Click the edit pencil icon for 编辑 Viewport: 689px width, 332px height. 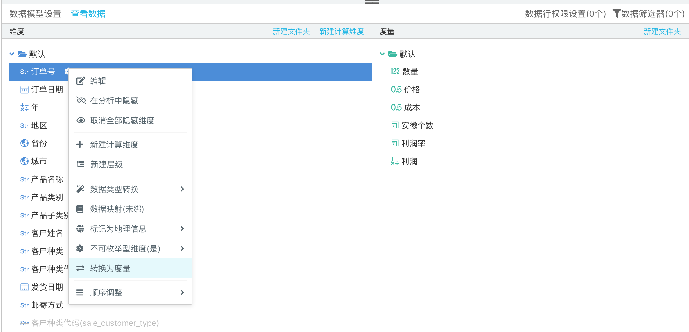pyautogui.click(x=80, y=81)
